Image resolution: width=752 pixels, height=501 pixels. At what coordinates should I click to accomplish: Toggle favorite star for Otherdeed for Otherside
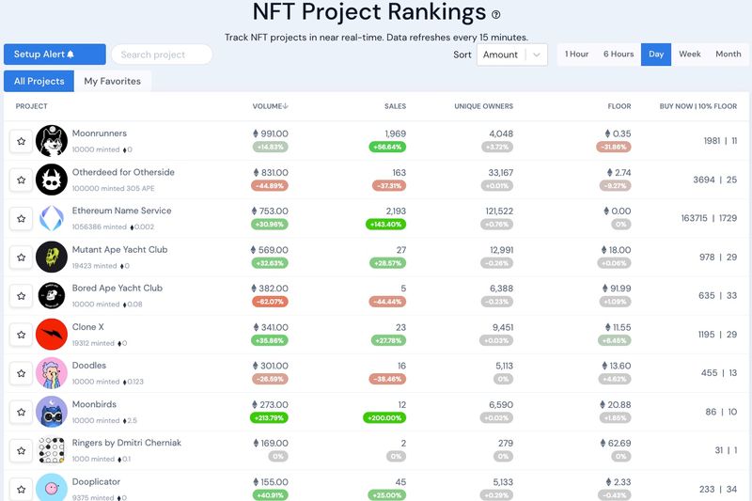click(21, 180)
